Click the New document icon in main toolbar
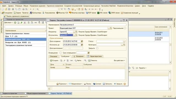This screenshot has height=99, width=176. click(3, 9)
